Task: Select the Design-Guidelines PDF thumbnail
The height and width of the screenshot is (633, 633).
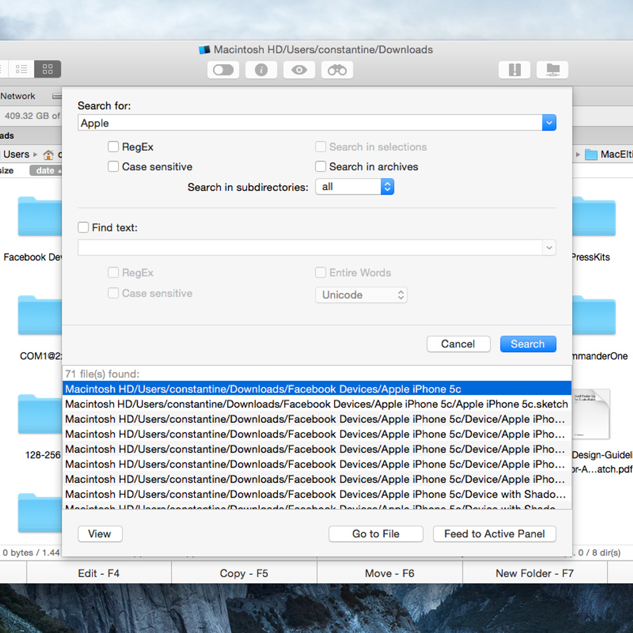Action: [591, 414]
